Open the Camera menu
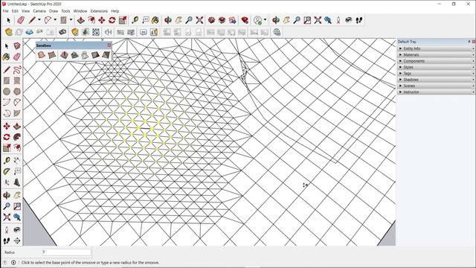The width and height of the screenshot is (476, 268). point(39,11)
